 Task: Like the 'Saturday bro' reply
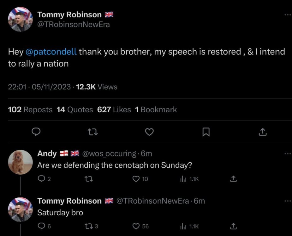[x=136, y=226]
